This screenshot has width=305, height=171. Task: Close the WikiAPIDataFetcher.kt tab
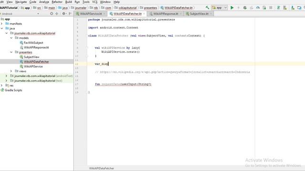(x=144, y=14)
